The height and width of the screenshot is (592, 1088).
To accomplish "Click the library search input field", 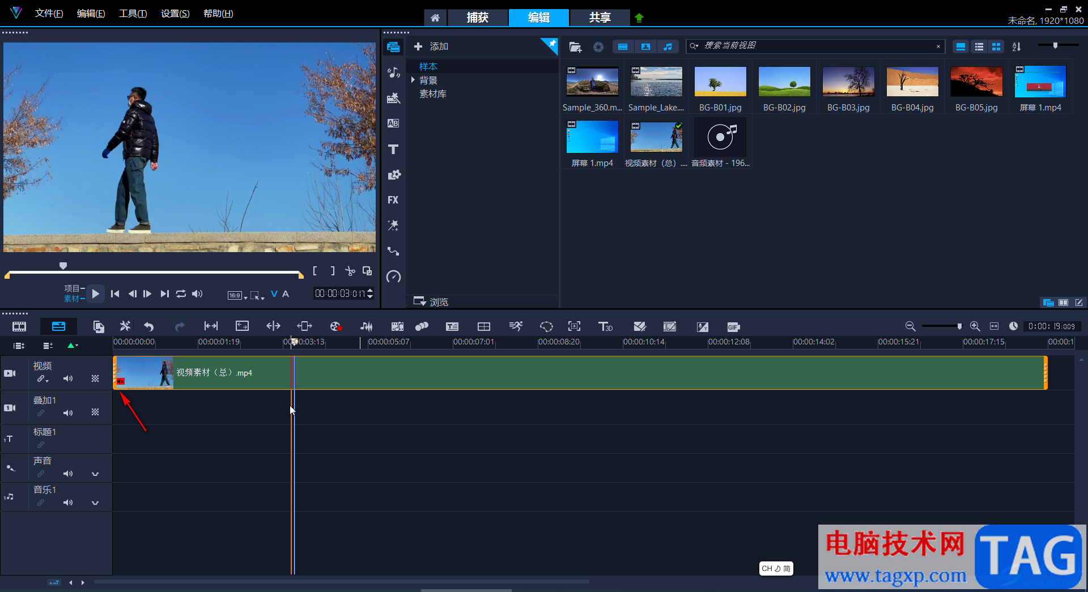I will [x=816, y=46].
